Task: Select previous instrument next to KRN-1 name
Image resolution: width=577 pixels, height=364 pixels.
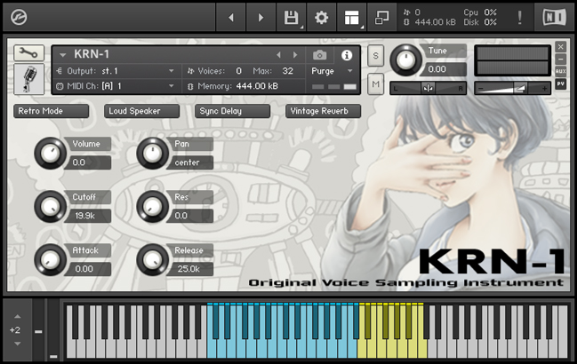Action: coord(278,55)
